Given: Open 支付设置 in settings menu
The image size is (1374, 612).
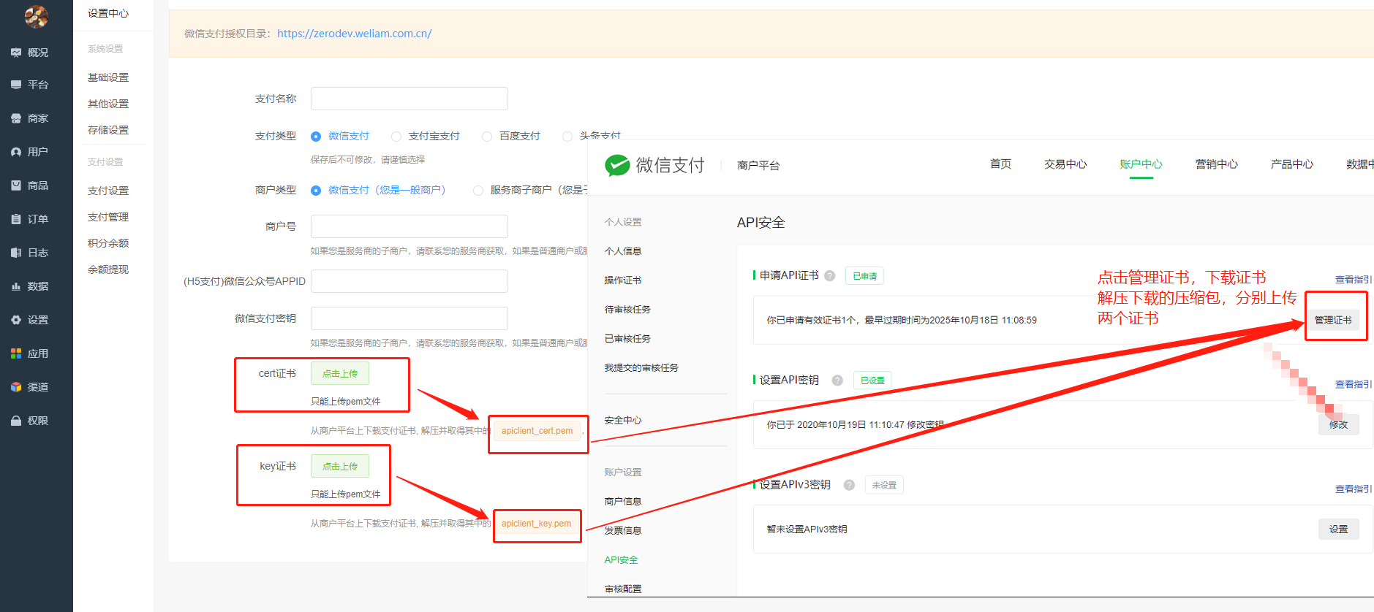Looking at the screenshot, I should 108,191.
